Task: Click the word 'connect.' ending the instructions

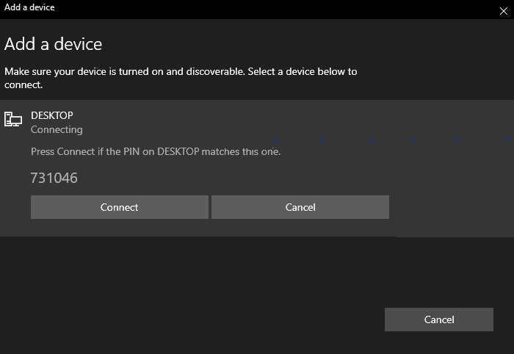Action: tap(23, 84)
